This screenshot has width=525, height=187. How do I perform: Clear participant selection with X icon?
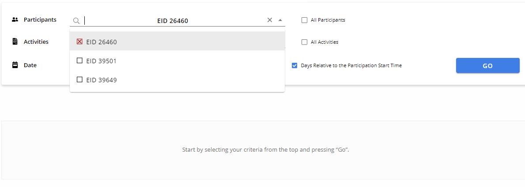coord(270,20)
